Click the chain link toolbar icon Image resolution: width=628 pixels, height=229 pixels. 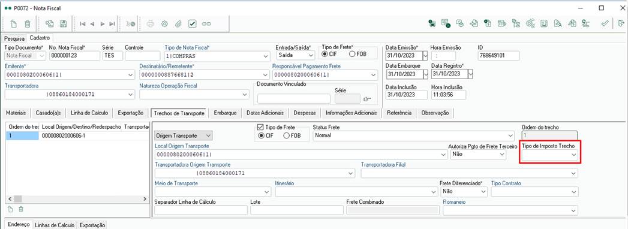pyautogui.click(x=206, y=24)
